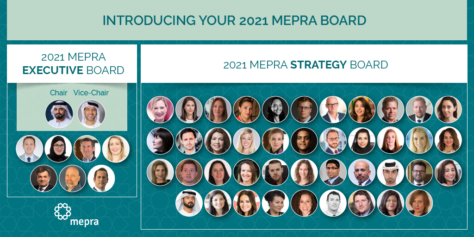Select the woman in black hijab on Executive Board
This screenshot has height=237, width=474.
click(x=58, y=149)
